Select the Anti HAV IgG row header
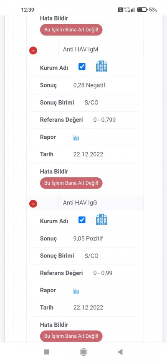Viewport: 167px width, 362px height. coord(85,203)
